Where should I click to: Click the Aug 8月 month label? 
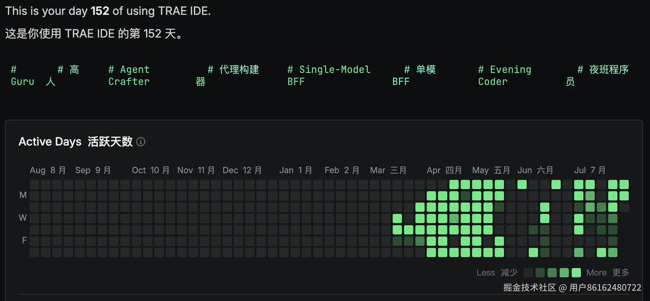48,170
